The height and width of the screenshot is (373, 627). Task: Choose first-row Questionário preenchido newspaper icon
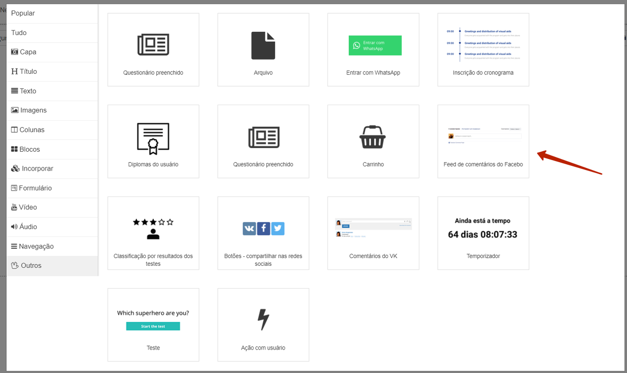tap(153, 45)
